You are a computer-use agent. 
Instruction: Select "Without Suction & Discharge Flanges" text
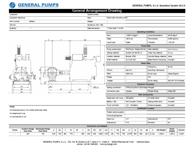click(x=140, y=88)
